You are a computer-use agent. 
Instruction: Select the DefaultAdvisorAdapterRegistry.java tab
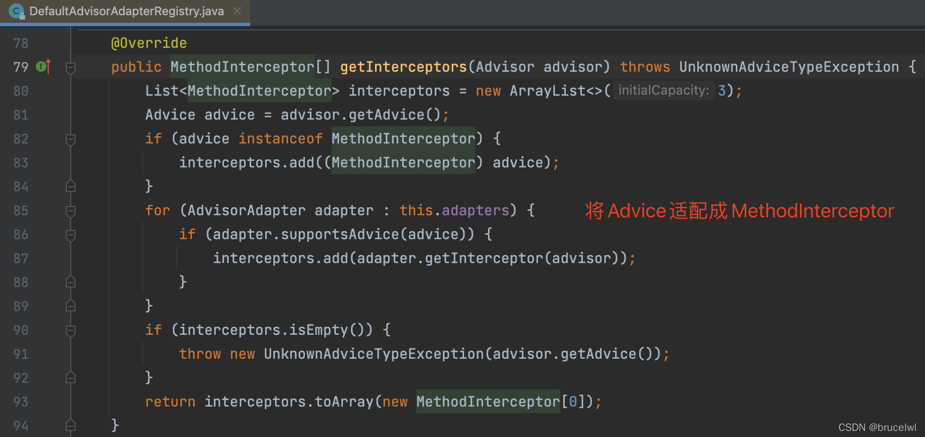tap(124, 11)
